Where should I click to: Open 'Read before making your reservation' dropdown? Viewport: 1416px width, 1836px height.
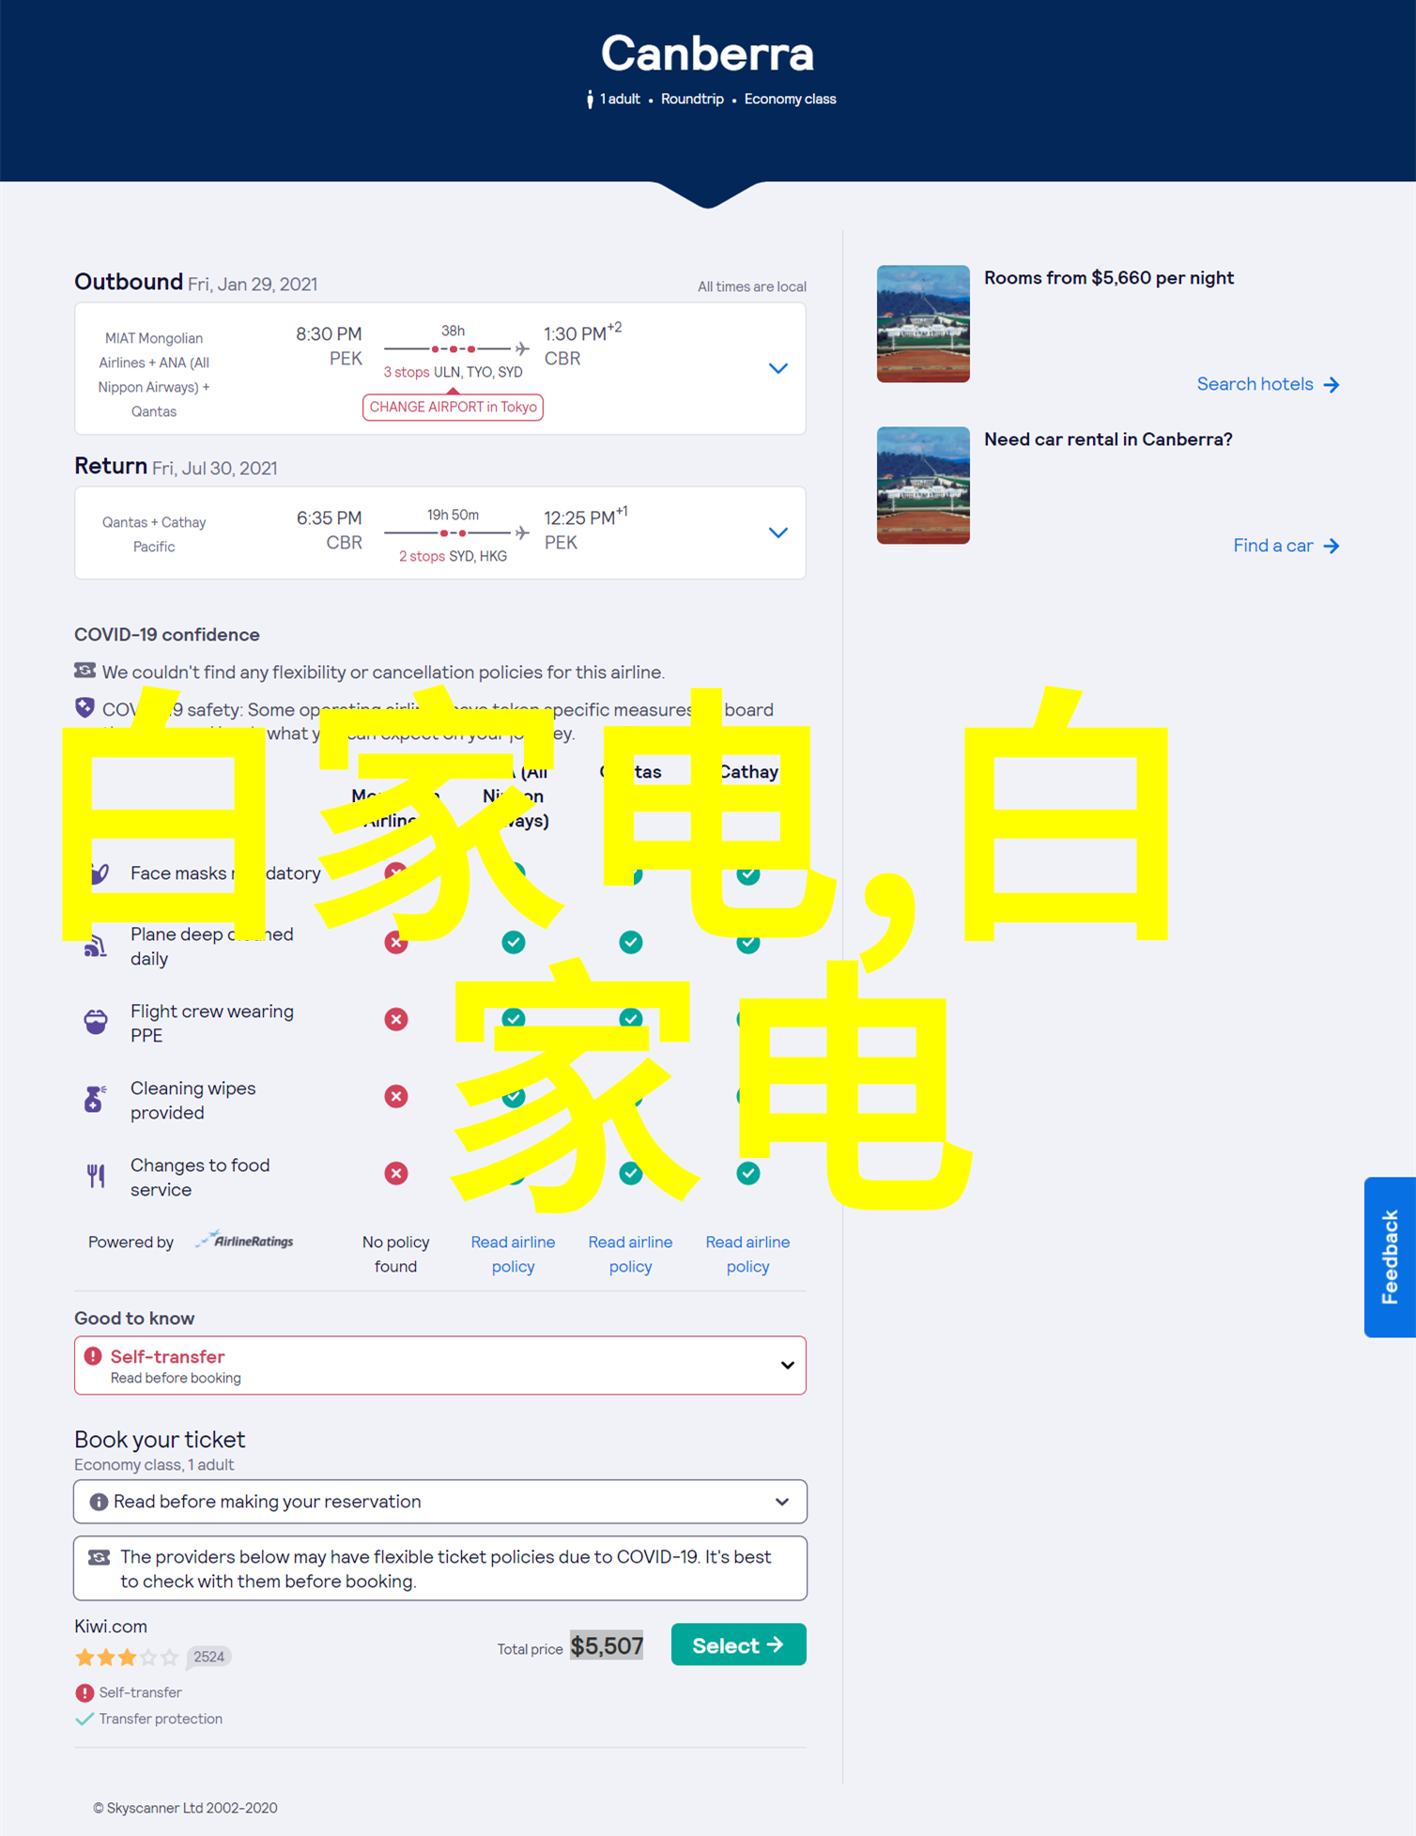(439, 1501)
